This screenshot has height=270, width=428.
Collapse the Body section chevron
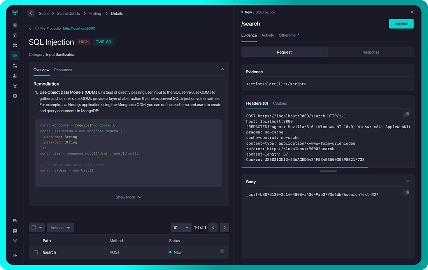point(408,181)
